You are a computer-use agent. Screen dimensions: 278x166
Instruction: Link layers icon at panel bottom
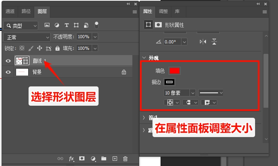[60, 158]
